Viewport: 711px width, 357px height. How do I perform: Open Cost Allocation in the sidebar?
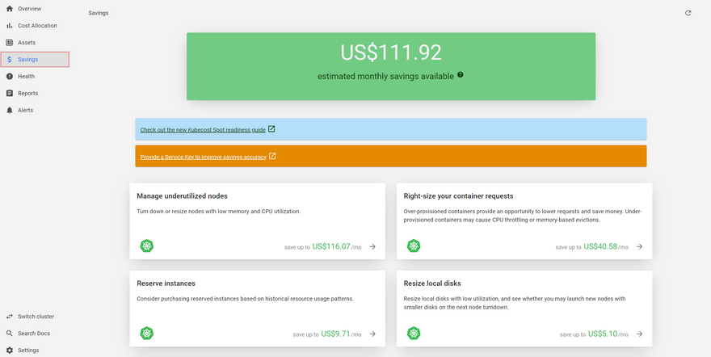[x=37, y=26]
